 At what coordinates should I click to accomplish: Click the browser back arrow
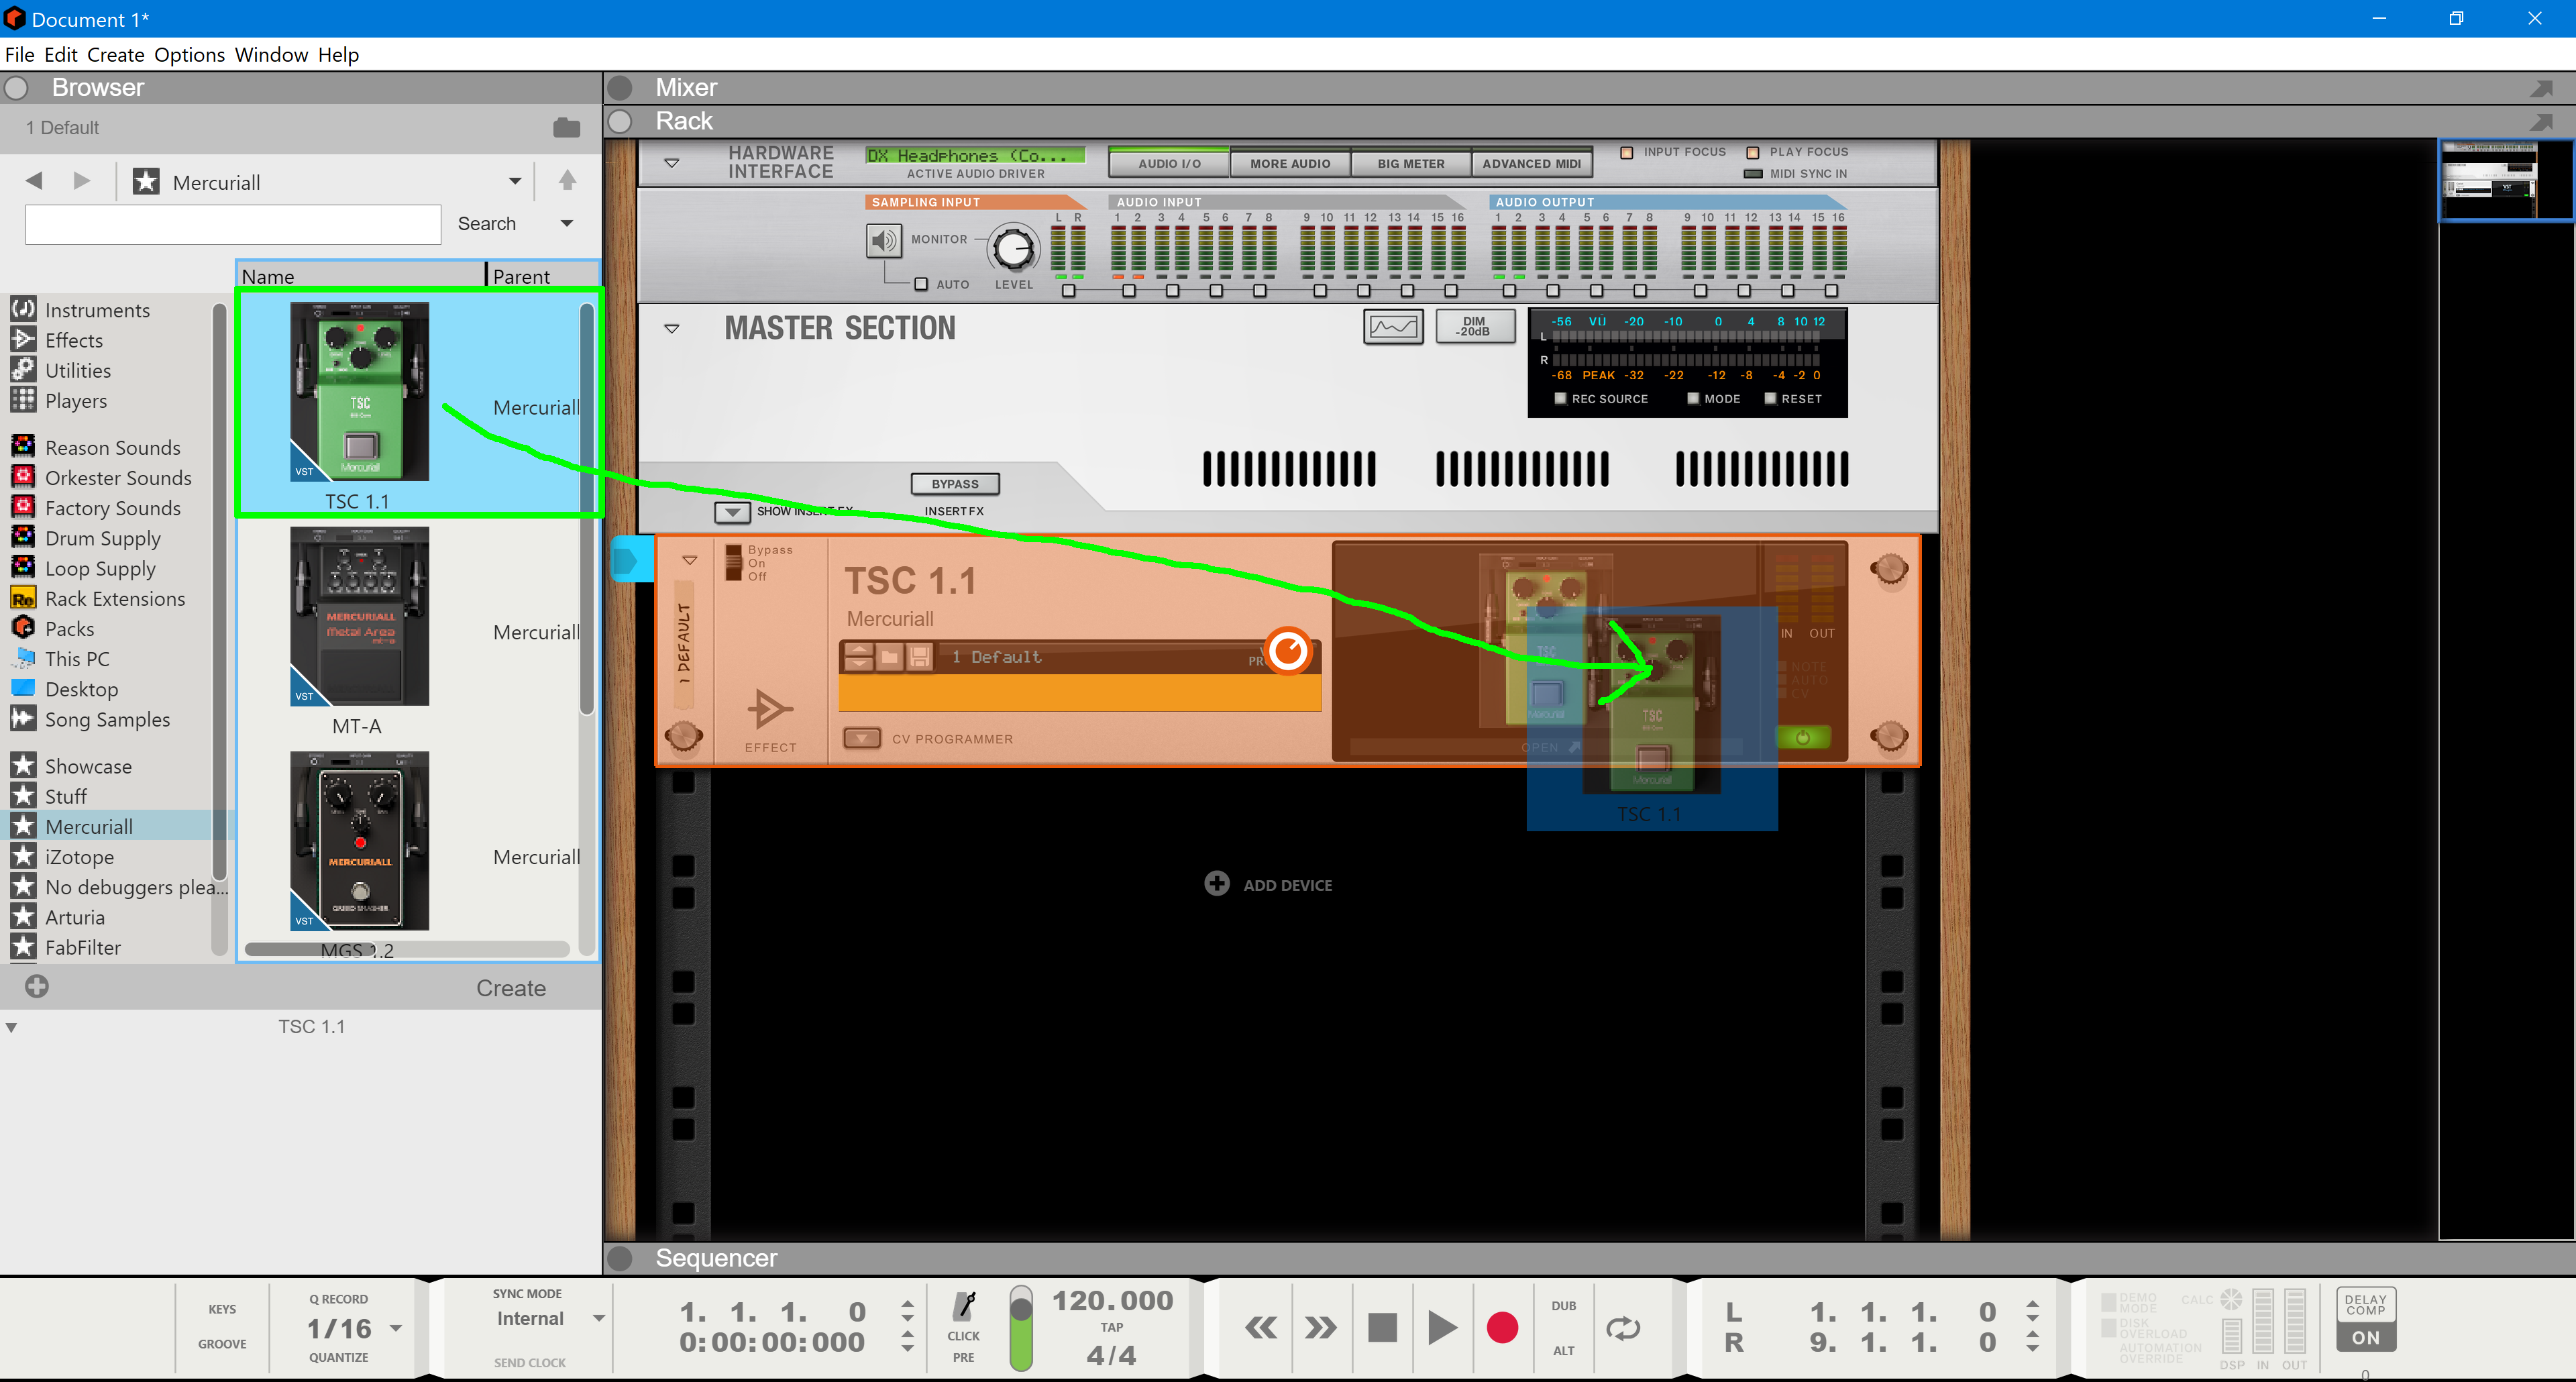(x=34, y=181)
